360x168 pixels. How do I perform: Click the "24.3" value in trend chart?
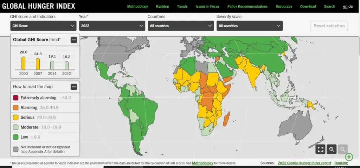point(38,54)
